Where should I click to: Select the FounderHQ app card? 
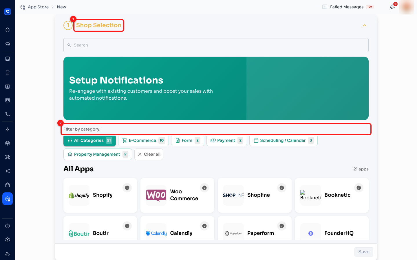coord(332,228)
